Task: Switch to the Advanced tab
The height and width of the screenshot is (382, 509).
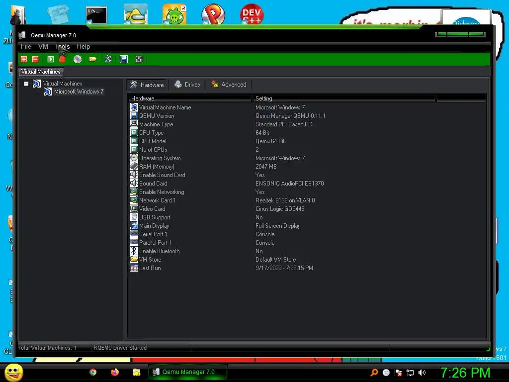Action: click(229, 85)
